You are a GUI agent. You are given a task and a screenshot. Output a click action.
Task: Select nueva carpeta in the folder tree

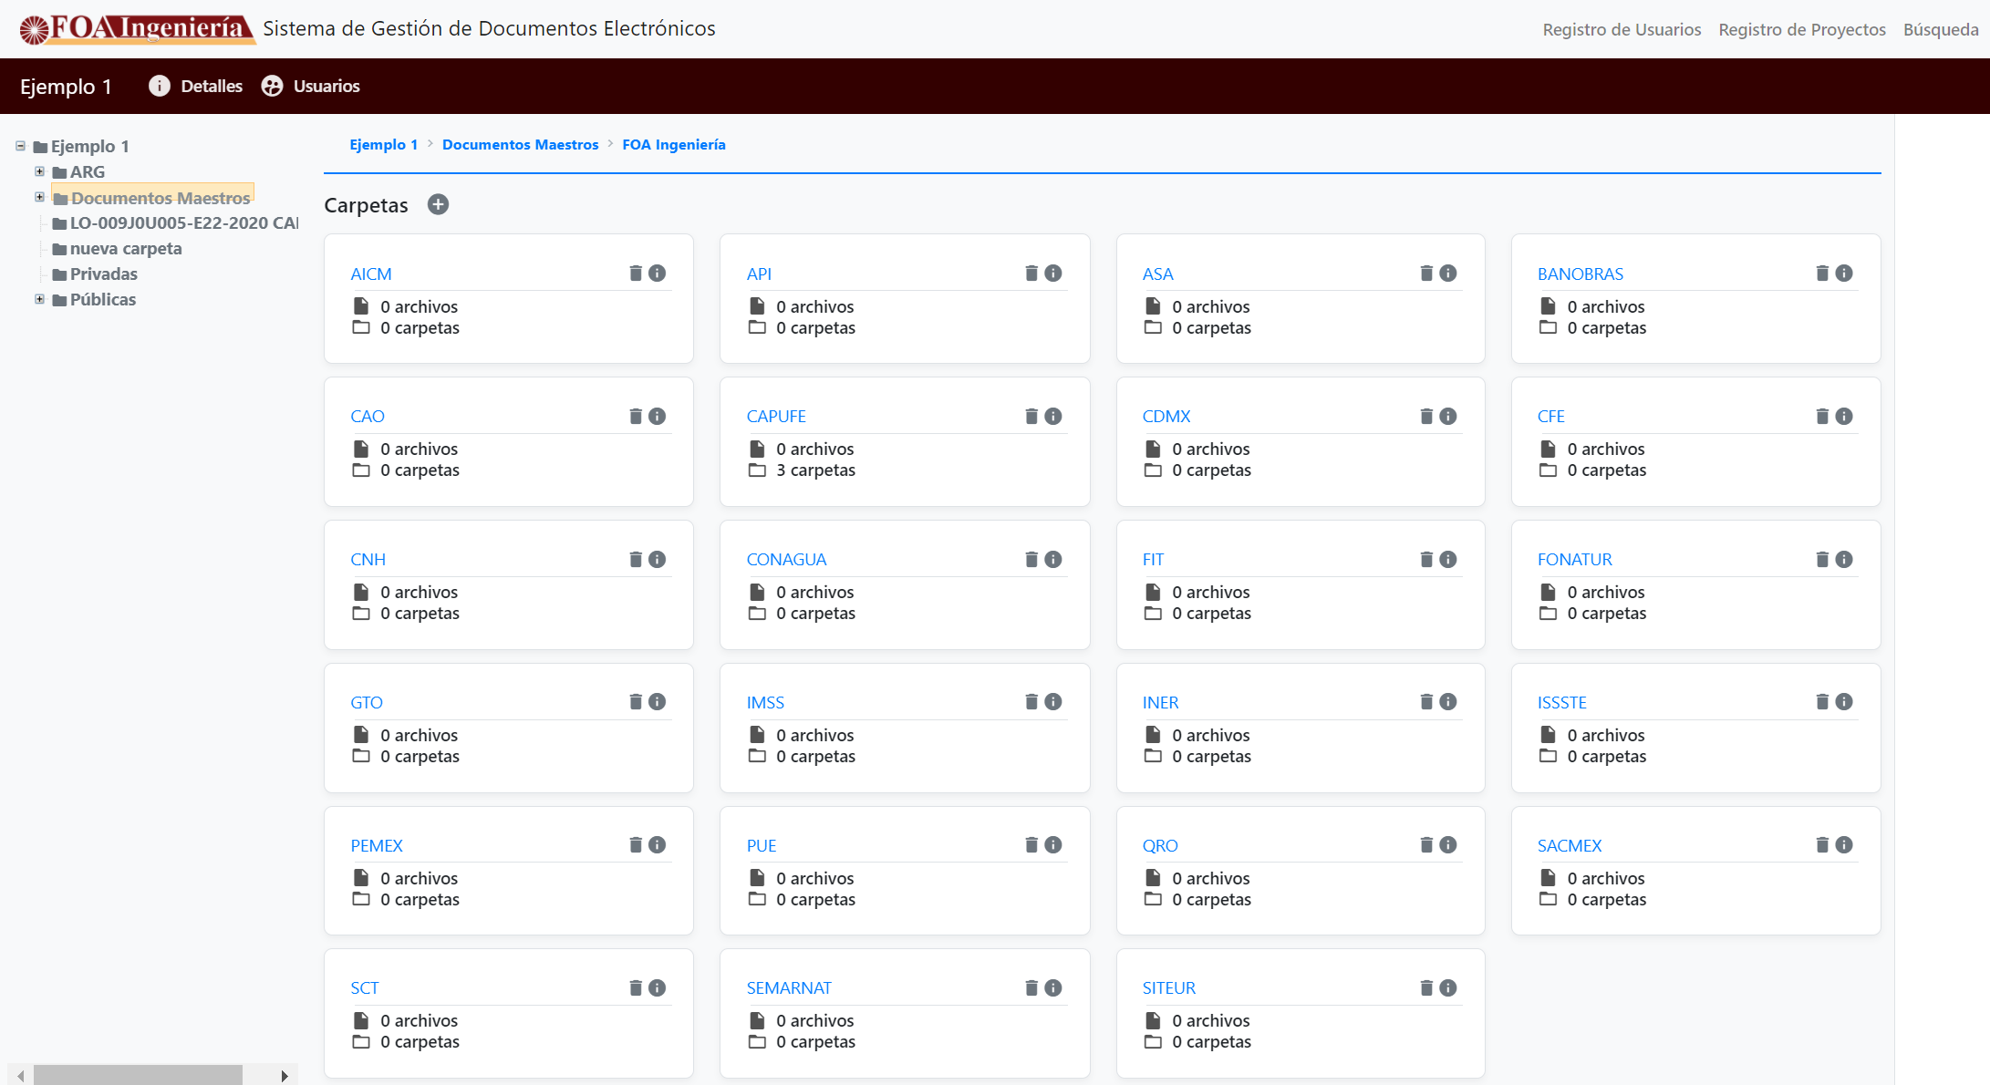point(117,249)
